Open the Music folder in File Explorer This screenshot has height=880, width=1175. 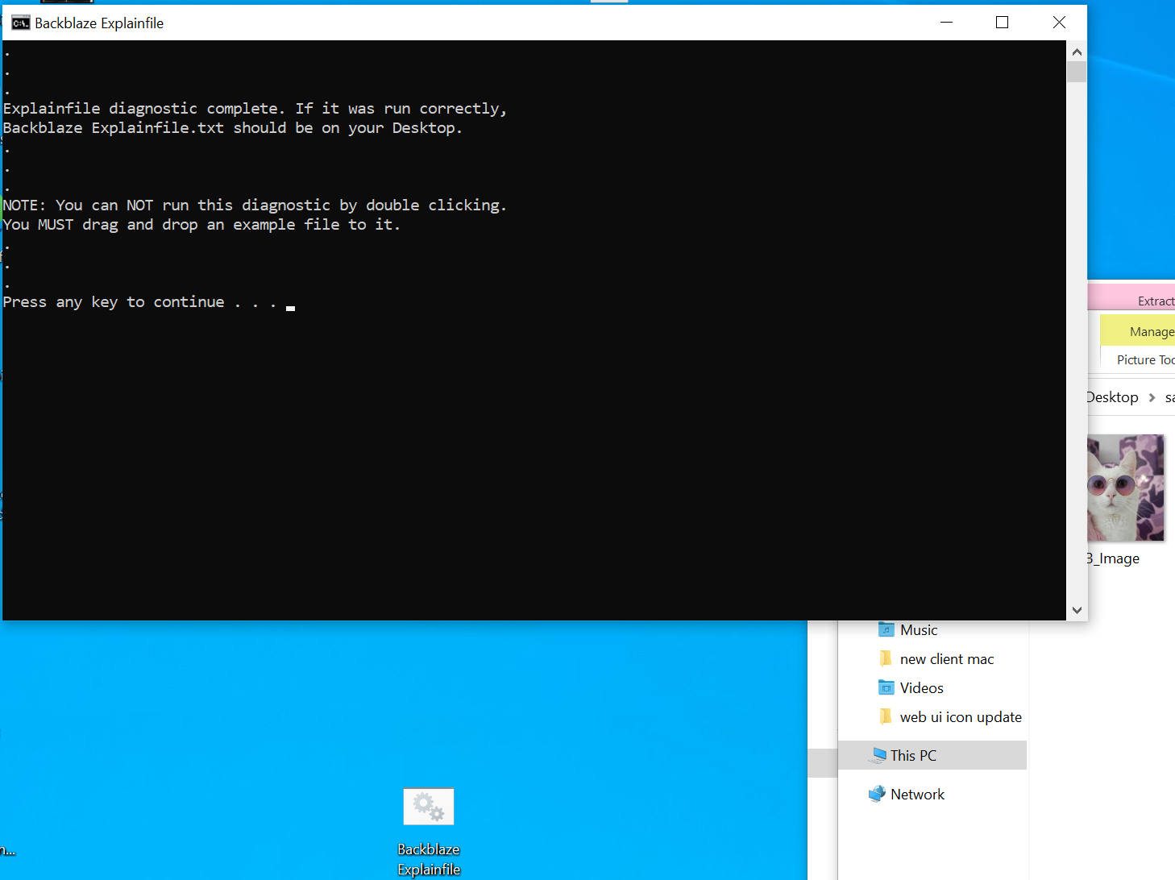coord(919,630)
